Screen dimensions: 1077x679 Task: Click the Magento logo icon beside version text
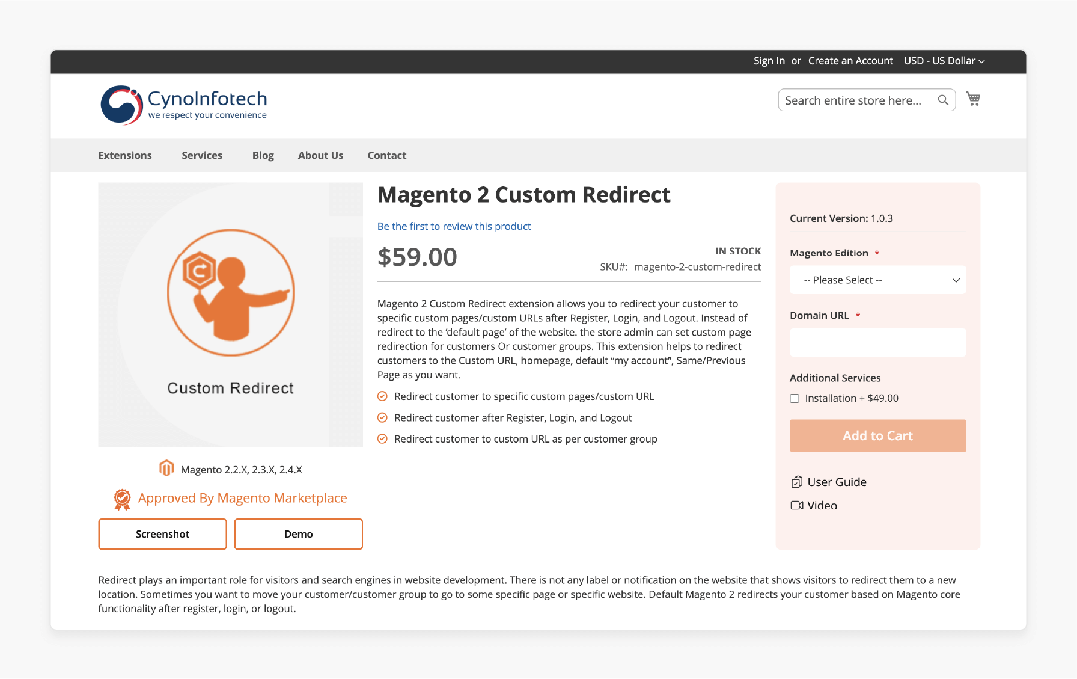pos(166,468)
